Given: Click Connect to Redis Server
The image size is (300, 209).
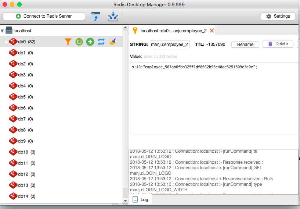Looking at the screenshot, I should 44,16.
